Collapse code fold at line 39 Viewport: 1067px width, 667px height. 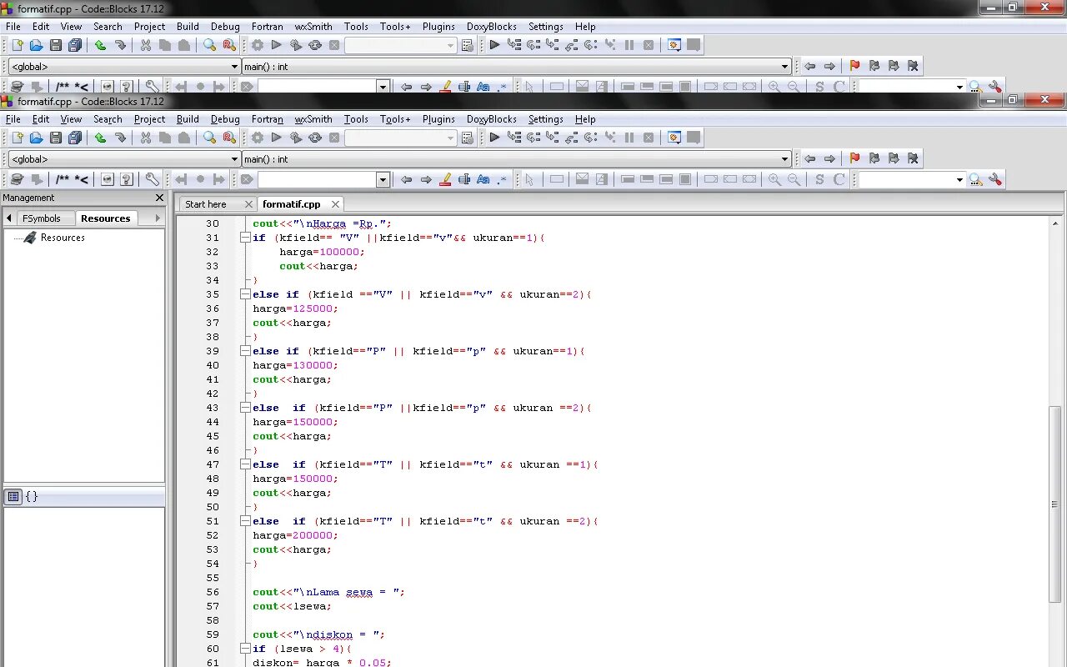click(245, 351)
